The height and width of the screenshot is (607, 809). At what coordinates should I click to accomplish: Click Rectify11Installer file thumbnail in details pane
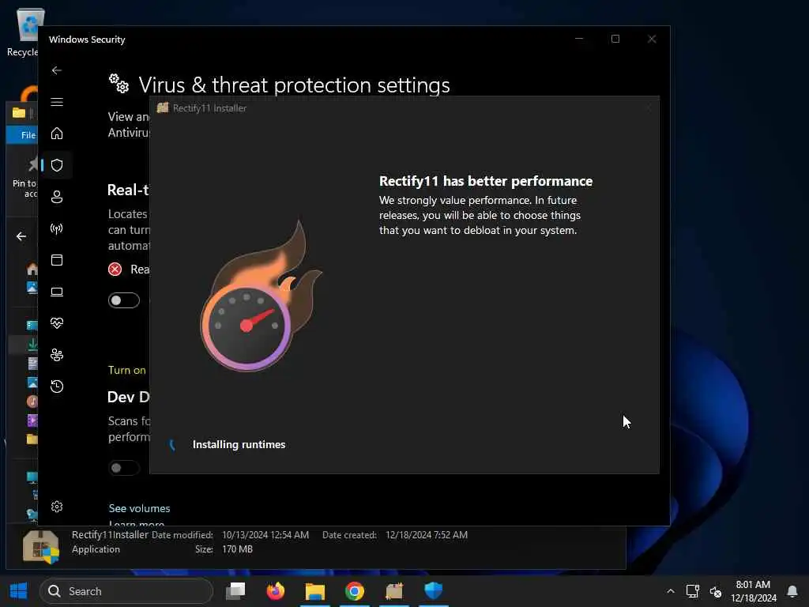pyautogui.click(x=41, y=547)
